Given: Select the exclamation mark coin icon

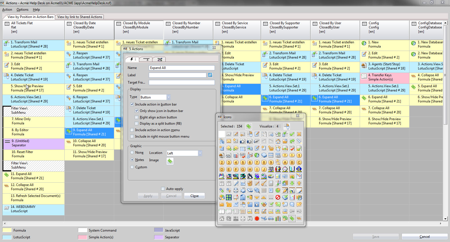Looking at the screenshot, I should [292, 155].
